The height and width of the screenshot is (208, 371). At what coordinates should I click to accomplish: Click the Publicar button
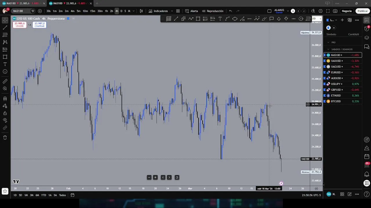pyautogui.click(x=363, y=11)
